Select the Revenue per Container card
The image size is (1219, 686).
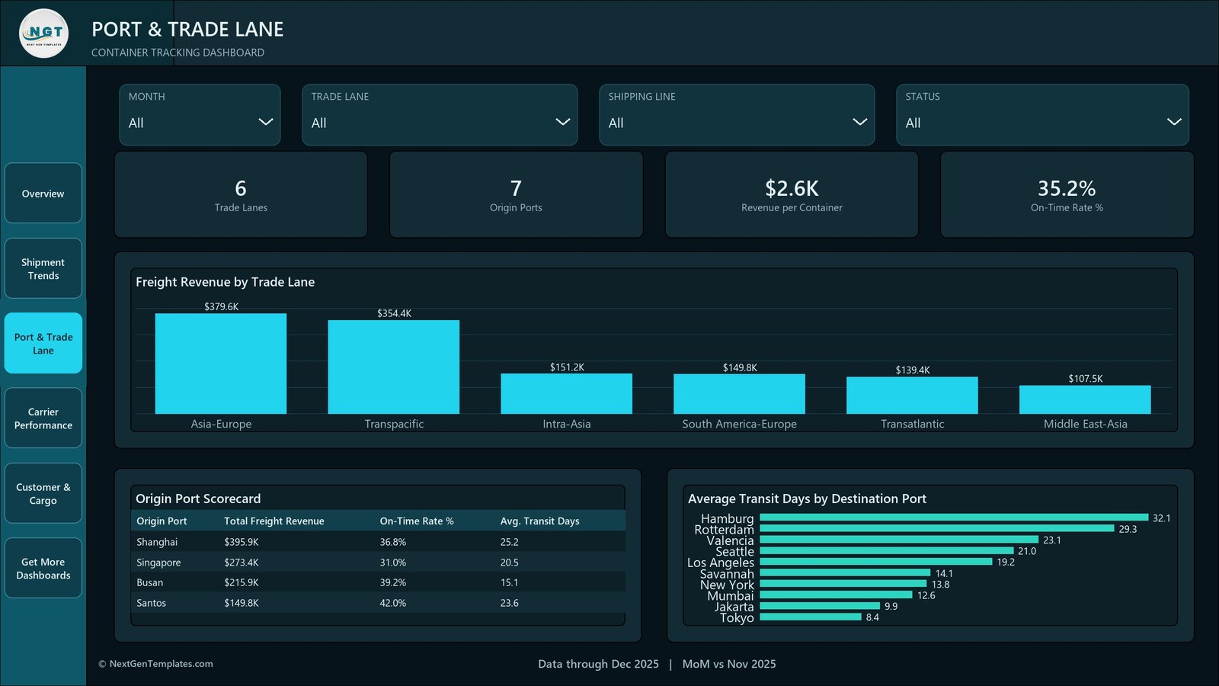tap(792, 195)
